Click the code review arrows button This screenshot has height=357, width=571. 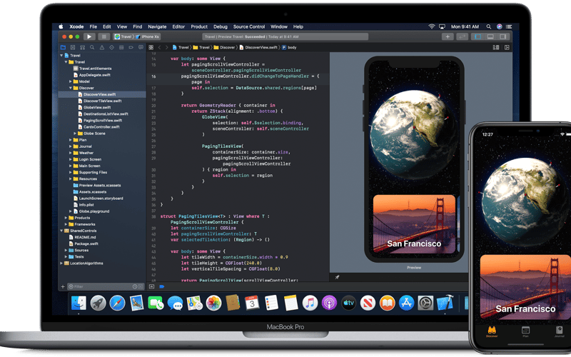point(462,36)
